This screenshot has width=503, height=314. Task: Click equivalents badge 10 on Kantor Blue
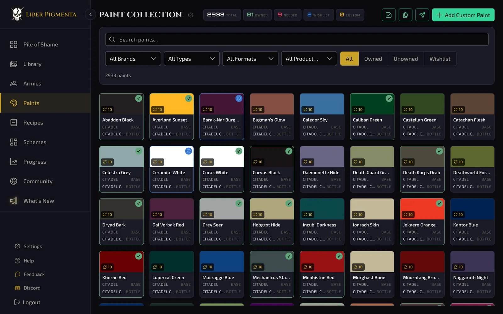click(458, 214)
